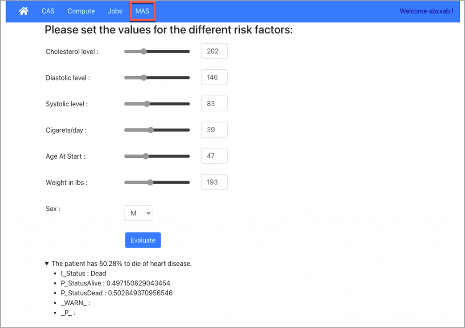Screen dimensions: 465x328
Task: Collapse the heart disease result details
Action: [47, 263]
